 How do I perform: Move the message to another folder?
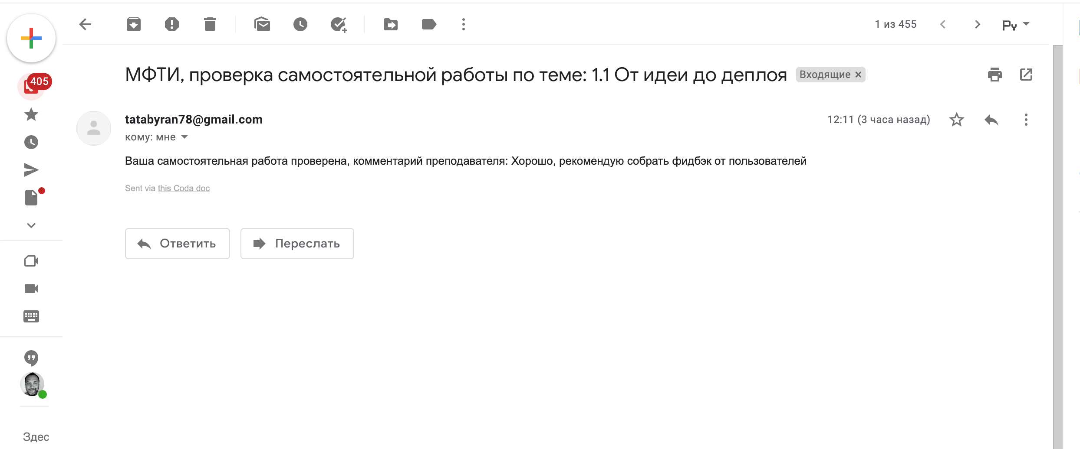tap(390, 24)
